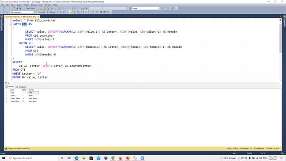Open SQL editor toolbar overflow options arrow

pyautogui.click(x=111, y=13)
